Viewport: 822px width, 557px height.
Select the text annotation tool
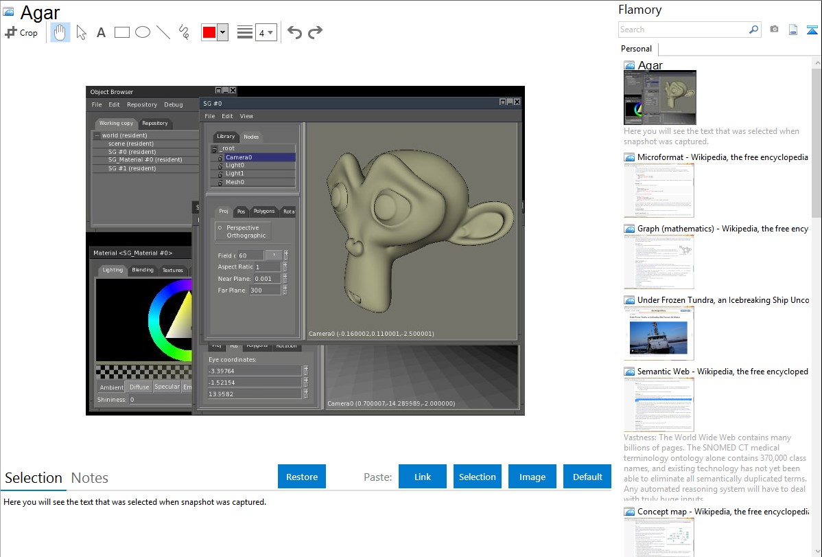[101, 32]
